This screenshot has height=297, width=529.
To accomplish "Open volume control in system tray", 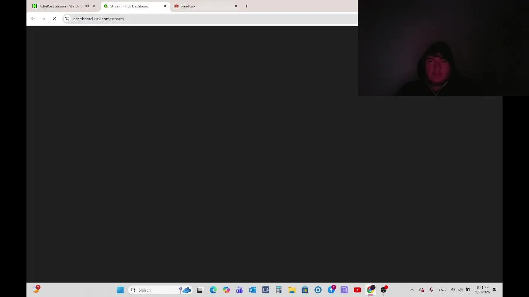I will tap(460, 290).
